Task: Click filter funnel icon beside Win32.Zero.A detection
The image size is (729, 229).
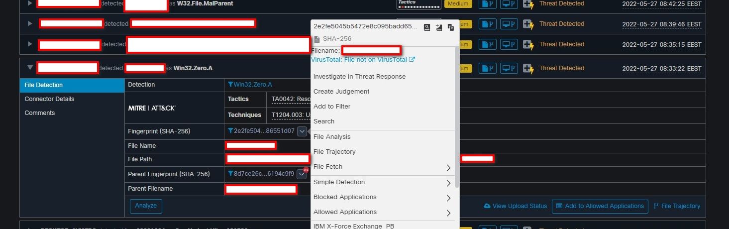Action: [x=230, y=85]
